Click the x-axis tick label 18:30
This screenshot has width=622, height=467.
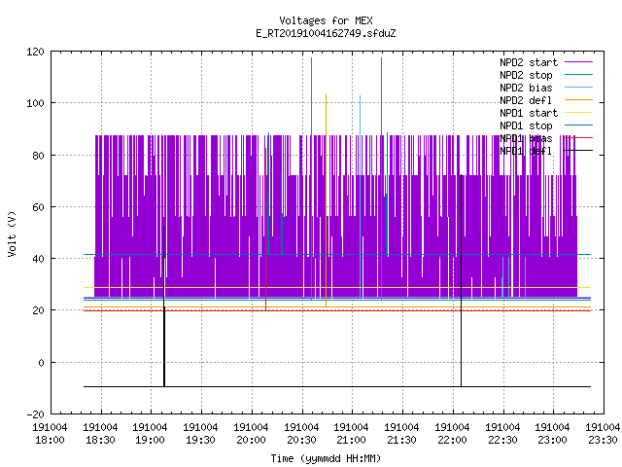click(x=100, y=440)
